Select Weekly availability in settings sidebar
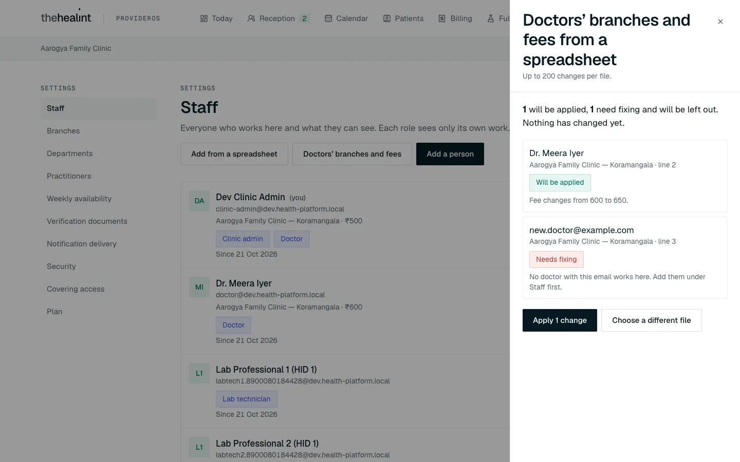 click(99, 199)
